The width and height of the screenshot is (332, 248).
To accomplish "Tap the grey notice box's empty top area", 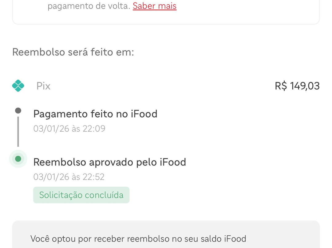I will point(166,227).
